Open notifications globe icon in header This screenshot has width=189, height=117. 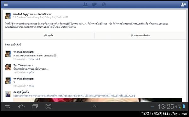103,4
